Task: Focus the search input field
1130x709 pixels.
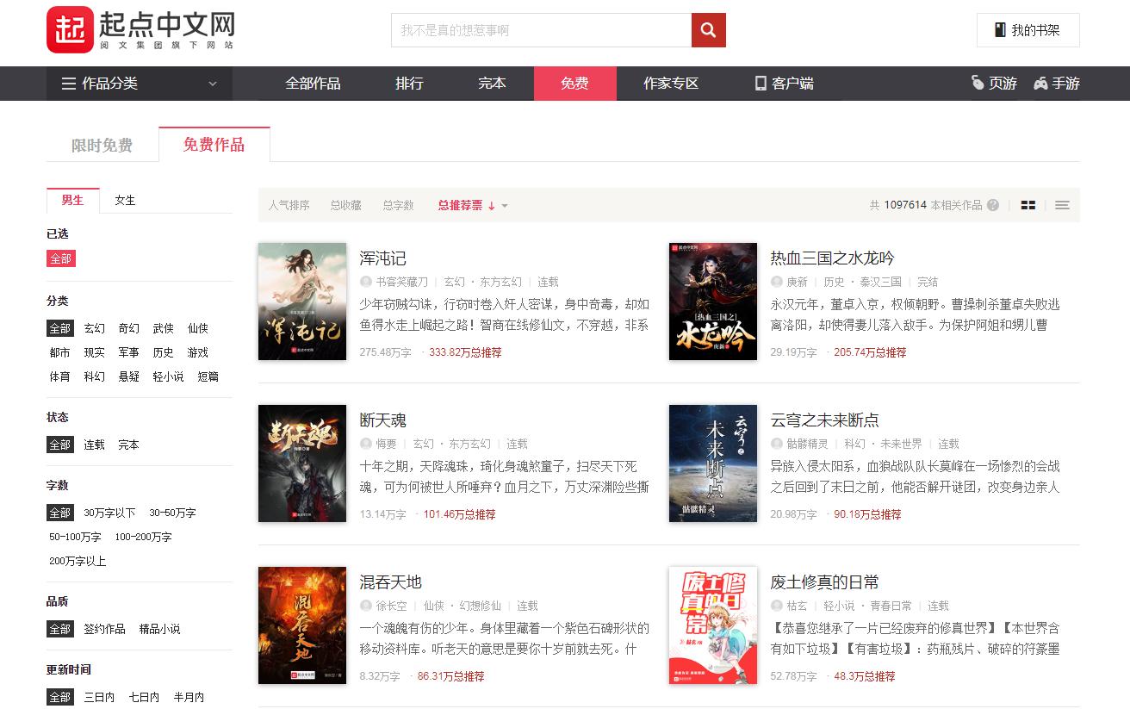Action: point(541,30)
